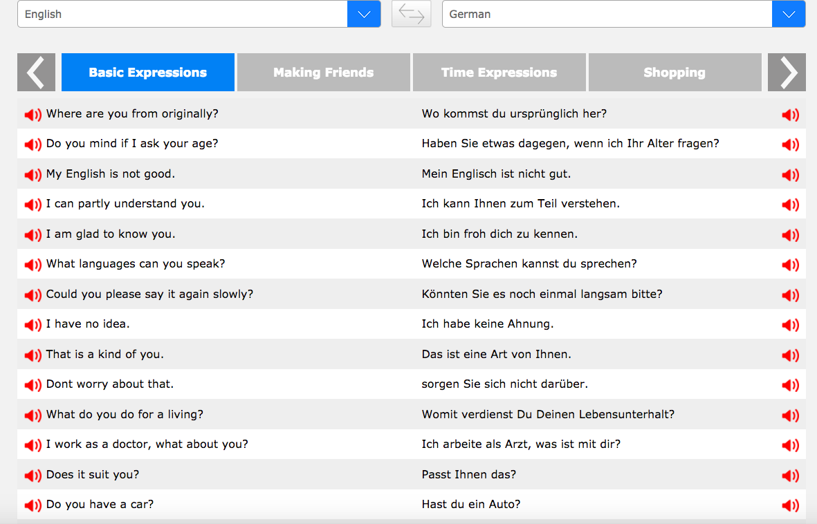
Task: Play audio for "Where are you from originally?"
Action: coord(33,115)
